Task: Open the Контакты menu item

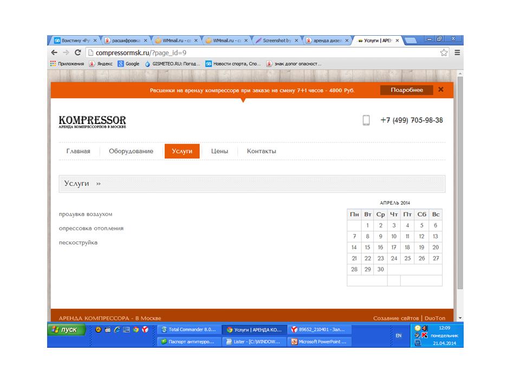Action: click(261, 151)
